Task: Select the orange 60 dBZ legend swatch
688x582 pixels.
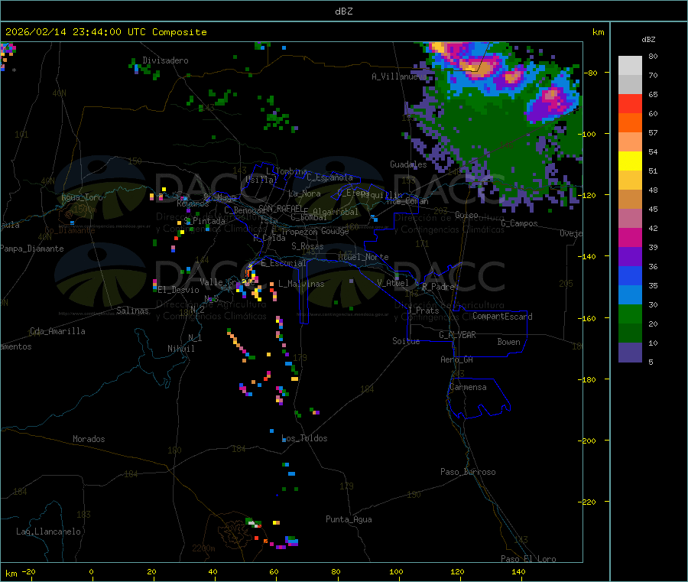Action: (x=630, y=123)
